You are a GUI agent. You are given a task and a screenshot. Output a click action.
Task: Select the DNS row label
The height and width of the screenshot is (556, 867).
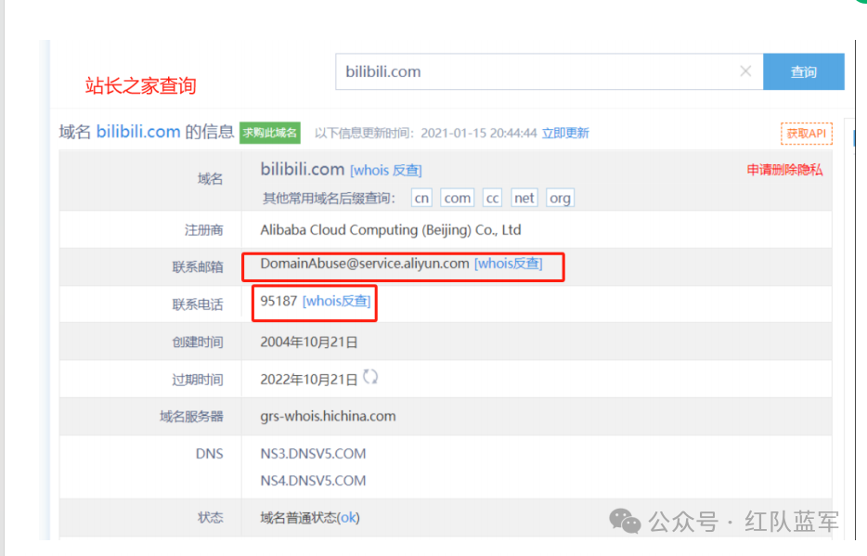coord(210,454)
